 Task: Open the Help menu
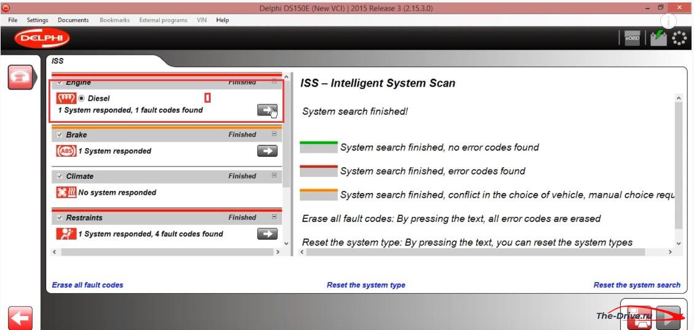222,20
